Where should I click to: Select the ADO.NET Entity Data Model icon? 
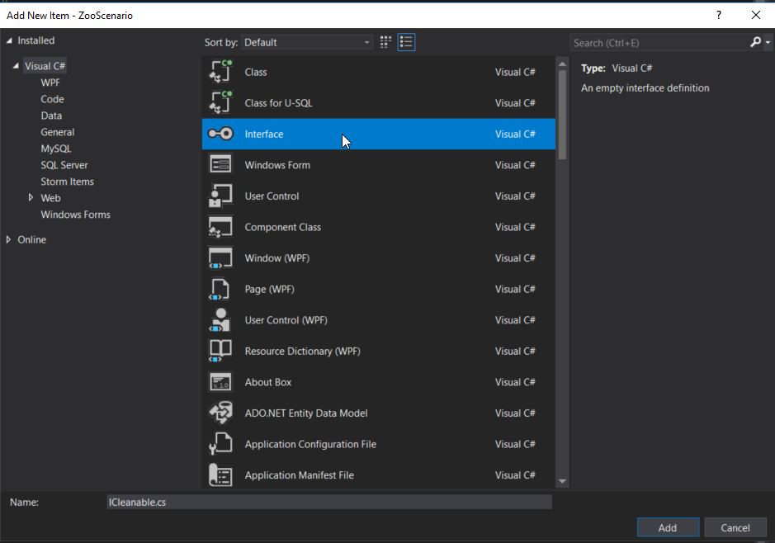tap(220, 413)
